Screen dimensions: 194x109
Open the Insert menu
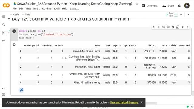coord(36,9)
